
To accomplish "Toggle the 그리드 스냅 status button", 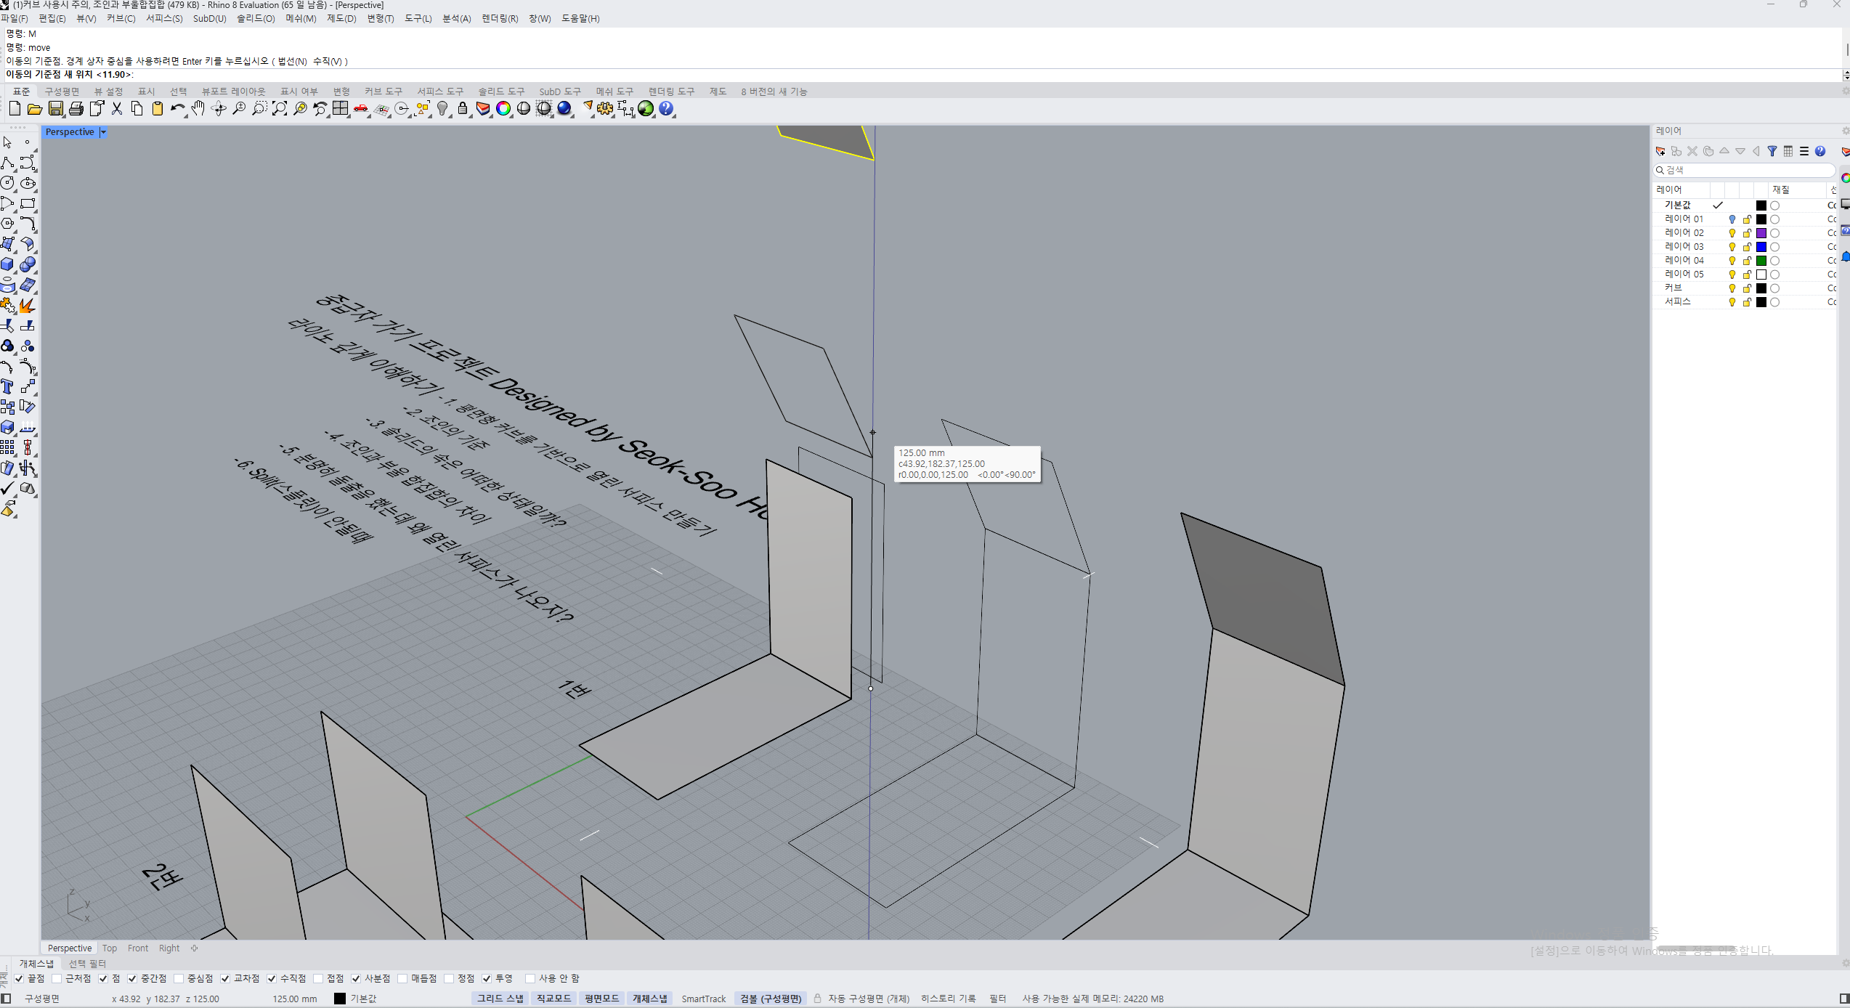I will coord(500,999).
